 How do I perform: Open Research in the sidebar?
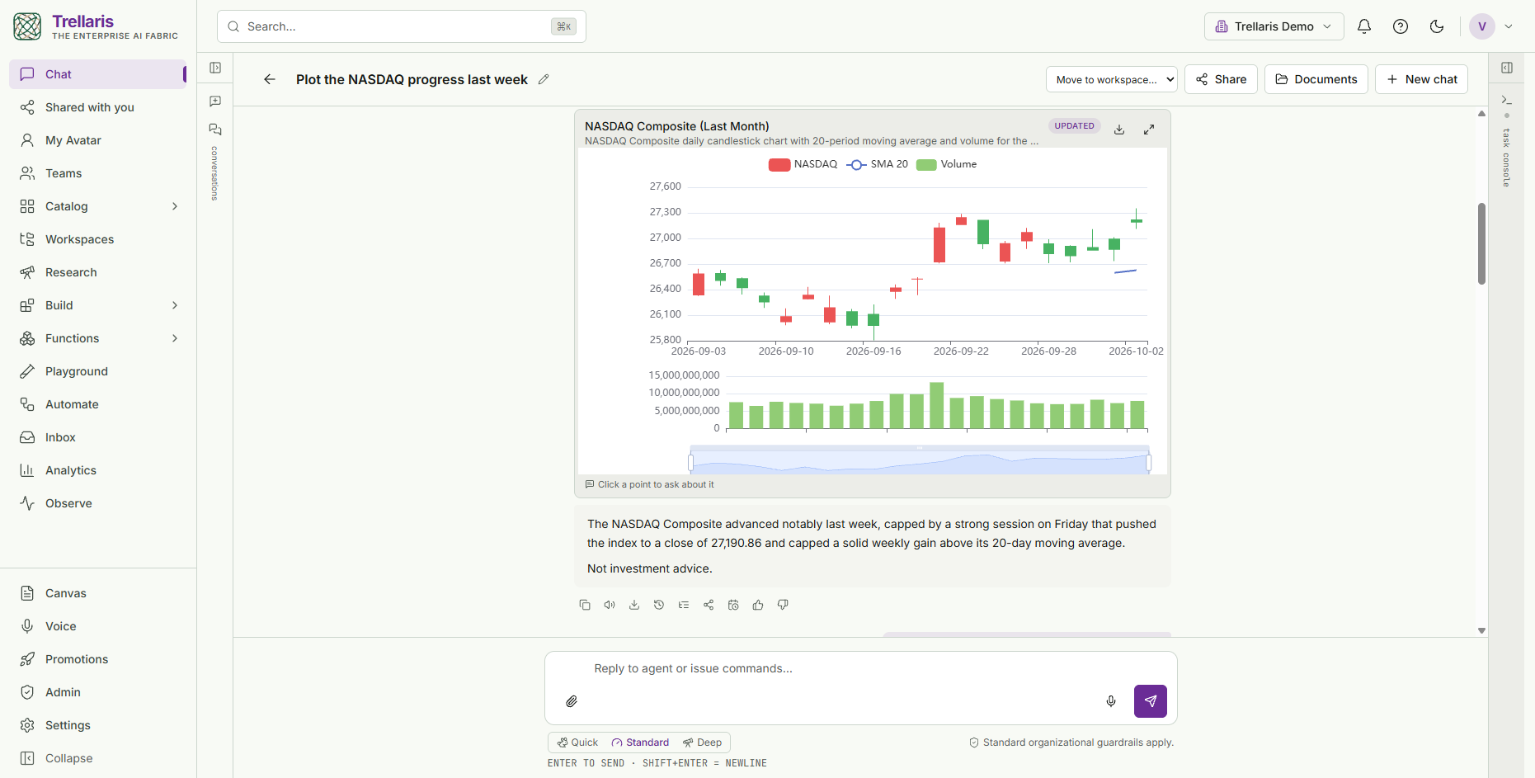[98, 272]
